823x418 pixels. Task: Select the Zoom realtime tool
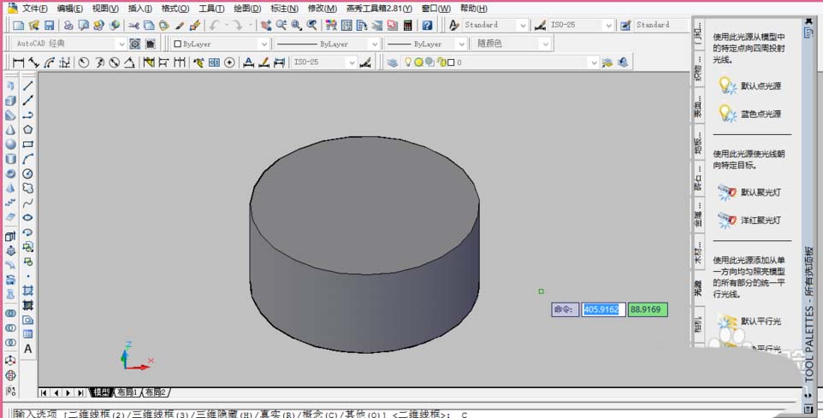(281, 25)
